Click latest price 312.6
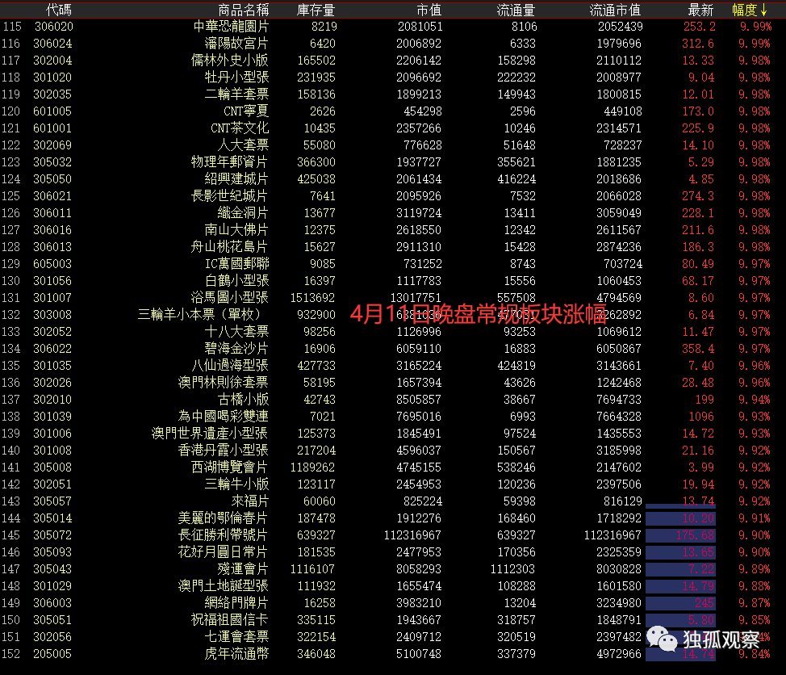The image size is (786, 675). pos(698,44)
